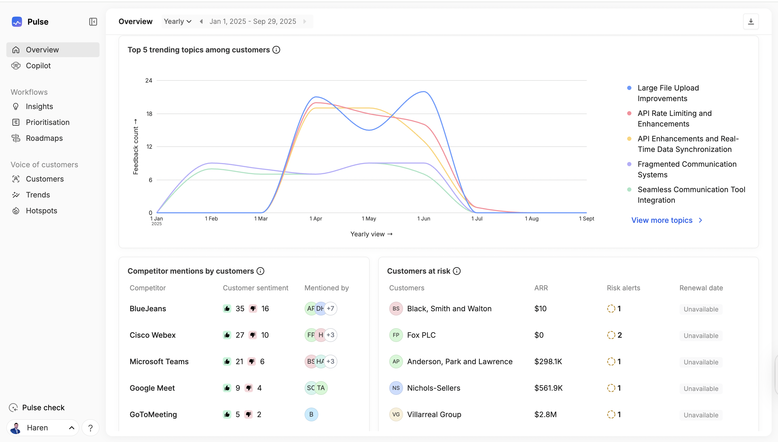The height and width of the screenshot is (442, 778).
Task: Open the Villarreal Group customer row
Action: pyautogui.click(x=434, y=415)
